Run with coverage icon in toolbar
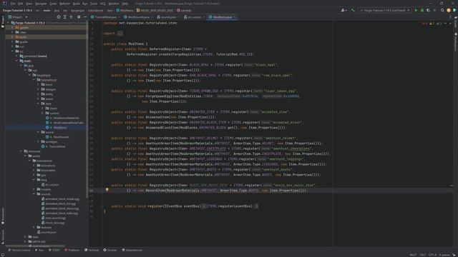458x257 pixels. pos(428,10)
